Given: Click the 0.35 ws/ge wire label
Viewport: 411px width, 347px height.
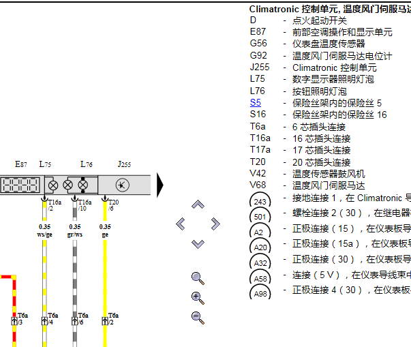Looking at the screenshot, I should [44, 230].
